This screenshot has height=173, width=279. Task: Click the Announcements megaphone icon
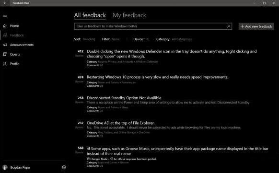point(5,45)
